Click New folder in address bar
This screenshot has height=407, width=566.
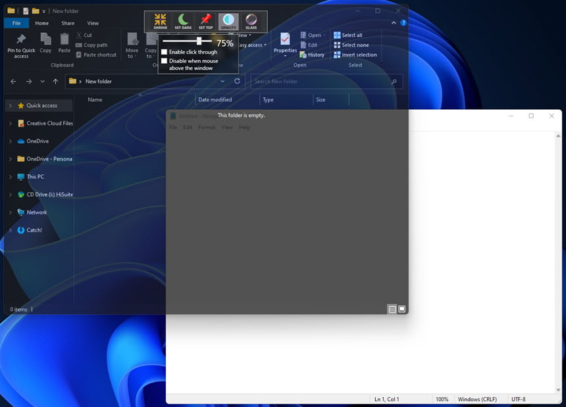point(99,82)
